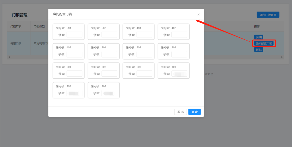The image size is (292, 147).
Task: Click the 锁号 field for room 301
Action: [109, 54]
